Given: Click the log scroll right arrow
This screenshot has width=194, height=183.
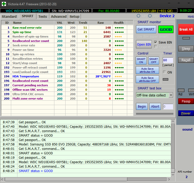Looking at the screenshot, I should tap(169, 179).
